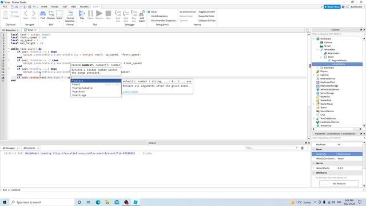Viewport: 366px width, 206px height.
Task: Click the Step Into debugger icon
Action: tap(118, 14)
